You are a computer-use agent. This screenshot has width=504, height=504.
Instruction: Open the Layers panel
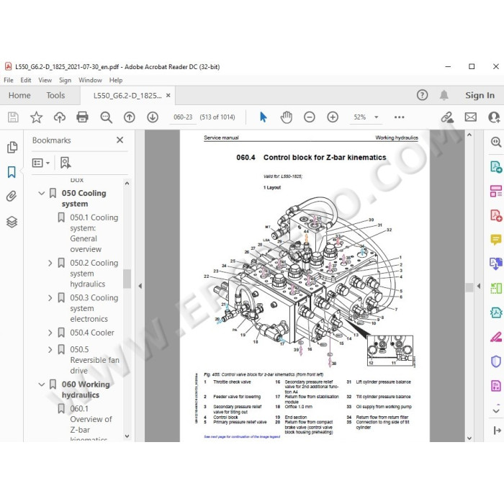pos(12,222)
